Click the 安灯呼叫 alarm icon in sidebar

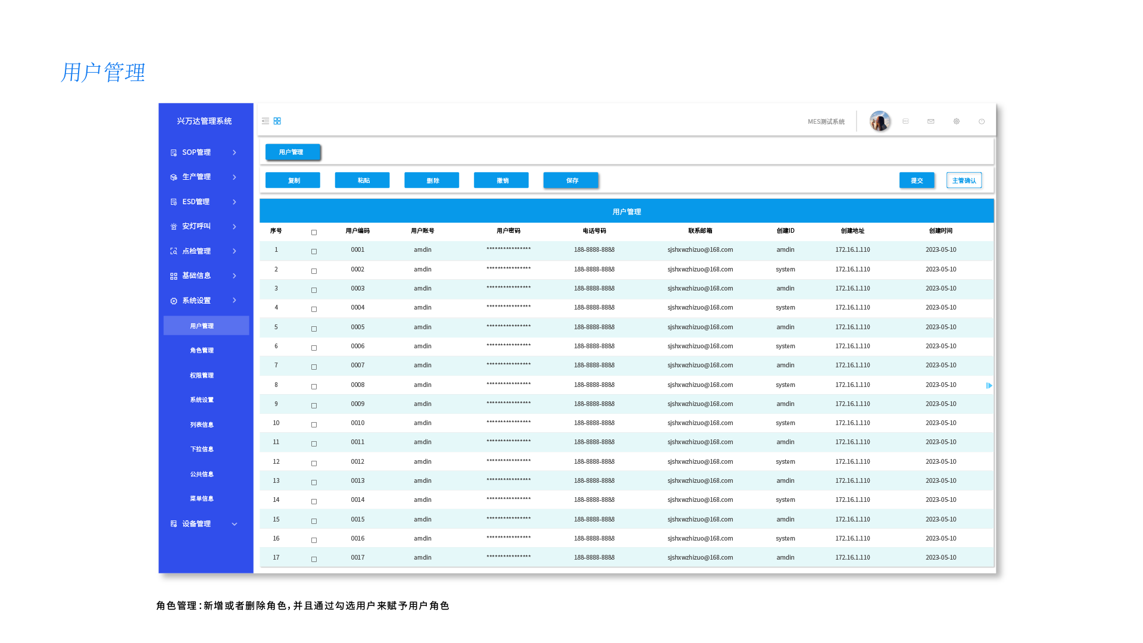click(174, 227)
